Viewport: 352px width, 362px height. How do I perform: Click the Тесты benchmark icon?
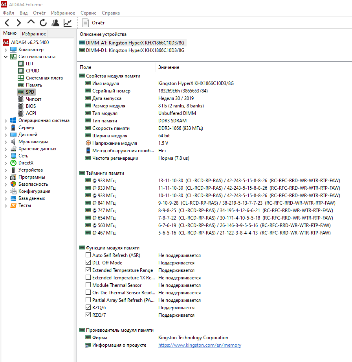coord(13,205)
